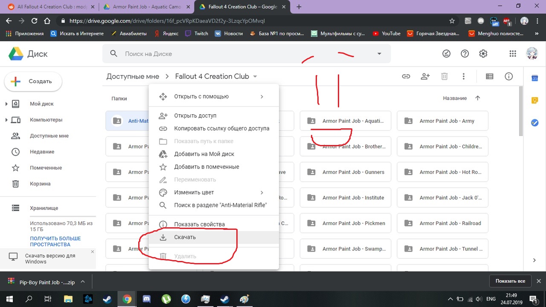Open the YouTube bookmark

pos(386,33)
